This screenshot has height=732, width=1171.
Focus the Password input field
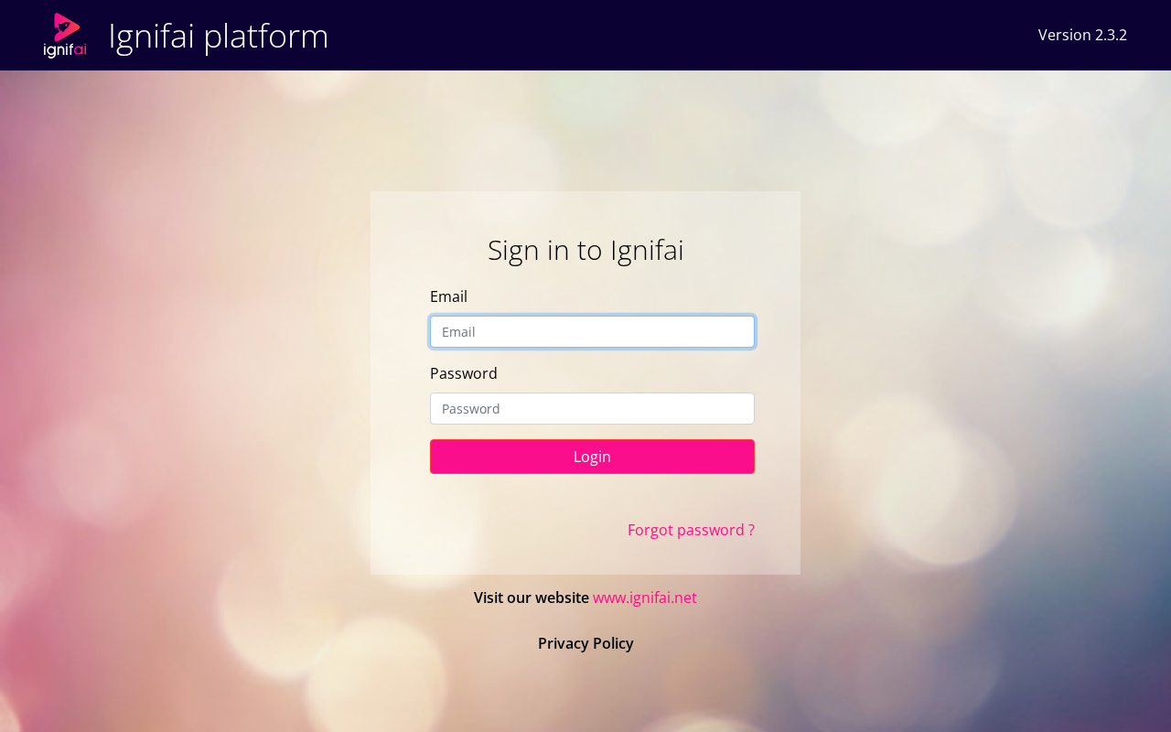[592, 408]
